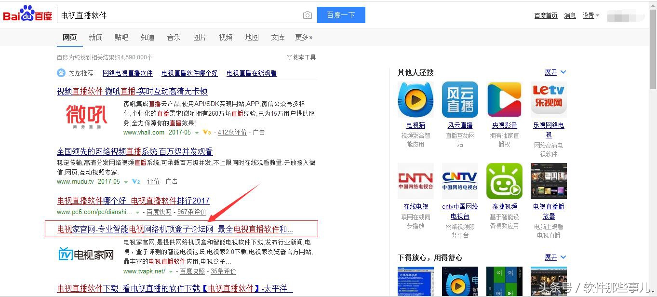Click 百度快照 on tvapk.net result
The image size is (657, 297).
(192, 271)
